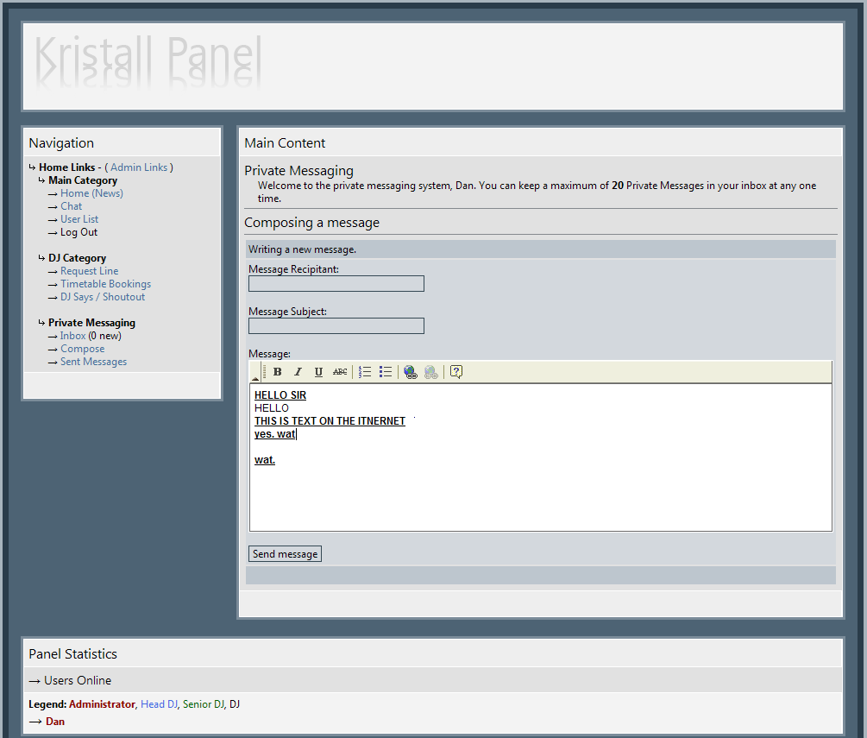Open the Timetable Bookings page

105,284
